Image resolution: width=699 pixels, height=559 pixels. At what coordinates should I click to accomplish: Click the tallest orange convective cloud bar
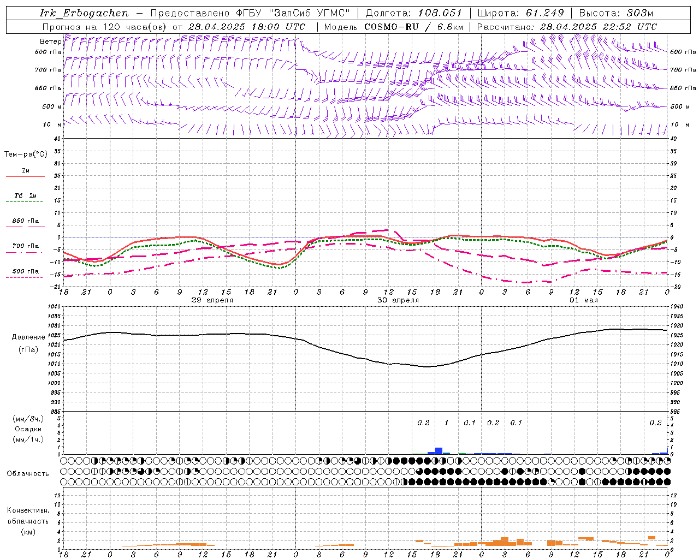(x=505, y=541)
